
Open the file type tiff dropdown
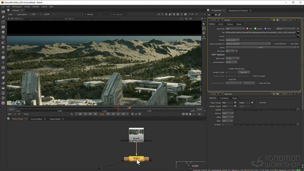pyautogui.click(x=230, y=51)
